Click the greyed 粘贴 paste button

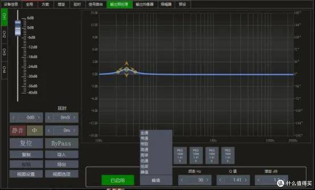tap(26, 164)
